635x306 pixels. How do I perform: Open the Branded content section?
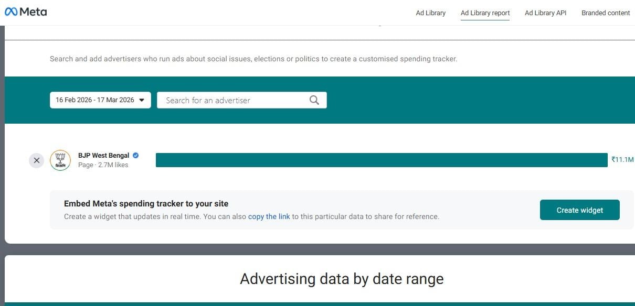pyautogui.click(x=606, y=13)
